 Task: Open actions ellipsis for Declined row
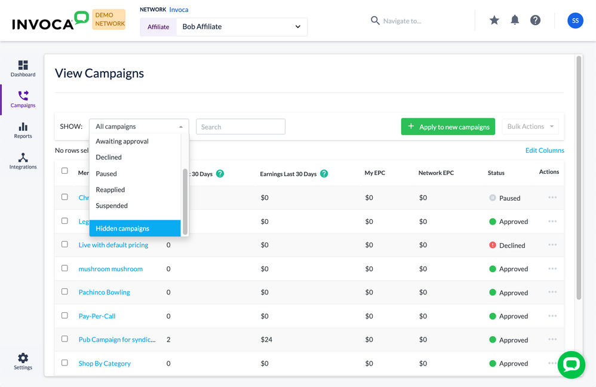tap(552, 244)
